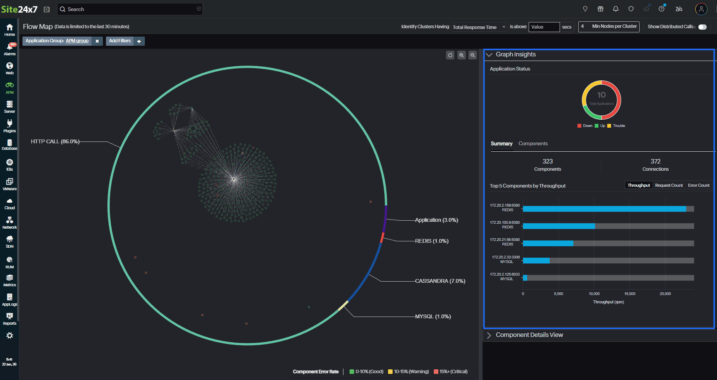The width and height of the screenshot is (717, 380).
Task: Expand the Component Details View section
Action: 489,335
